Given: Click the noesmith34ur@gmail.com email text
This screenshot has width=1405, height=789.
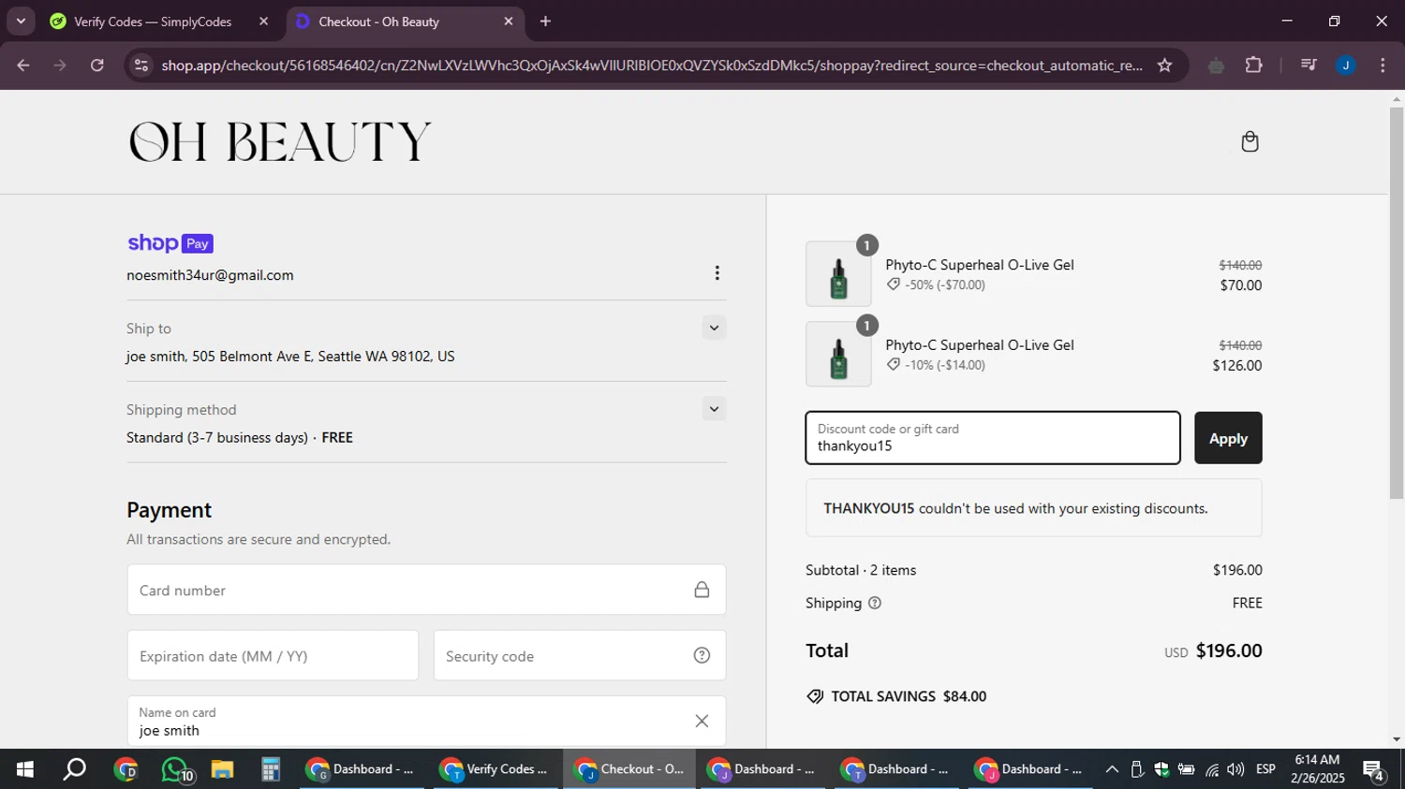Looking at the screenshot, I should tap(210, 275).
